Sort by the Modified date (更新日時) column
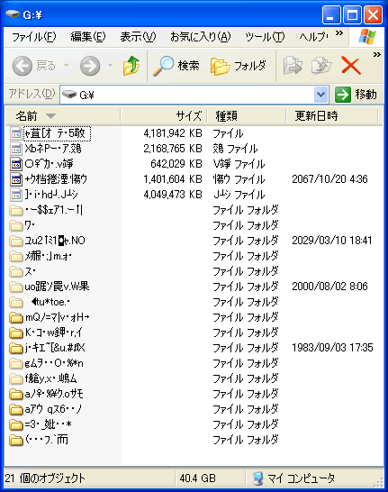The width and height of the screenshot is (388, 492). 332,116
